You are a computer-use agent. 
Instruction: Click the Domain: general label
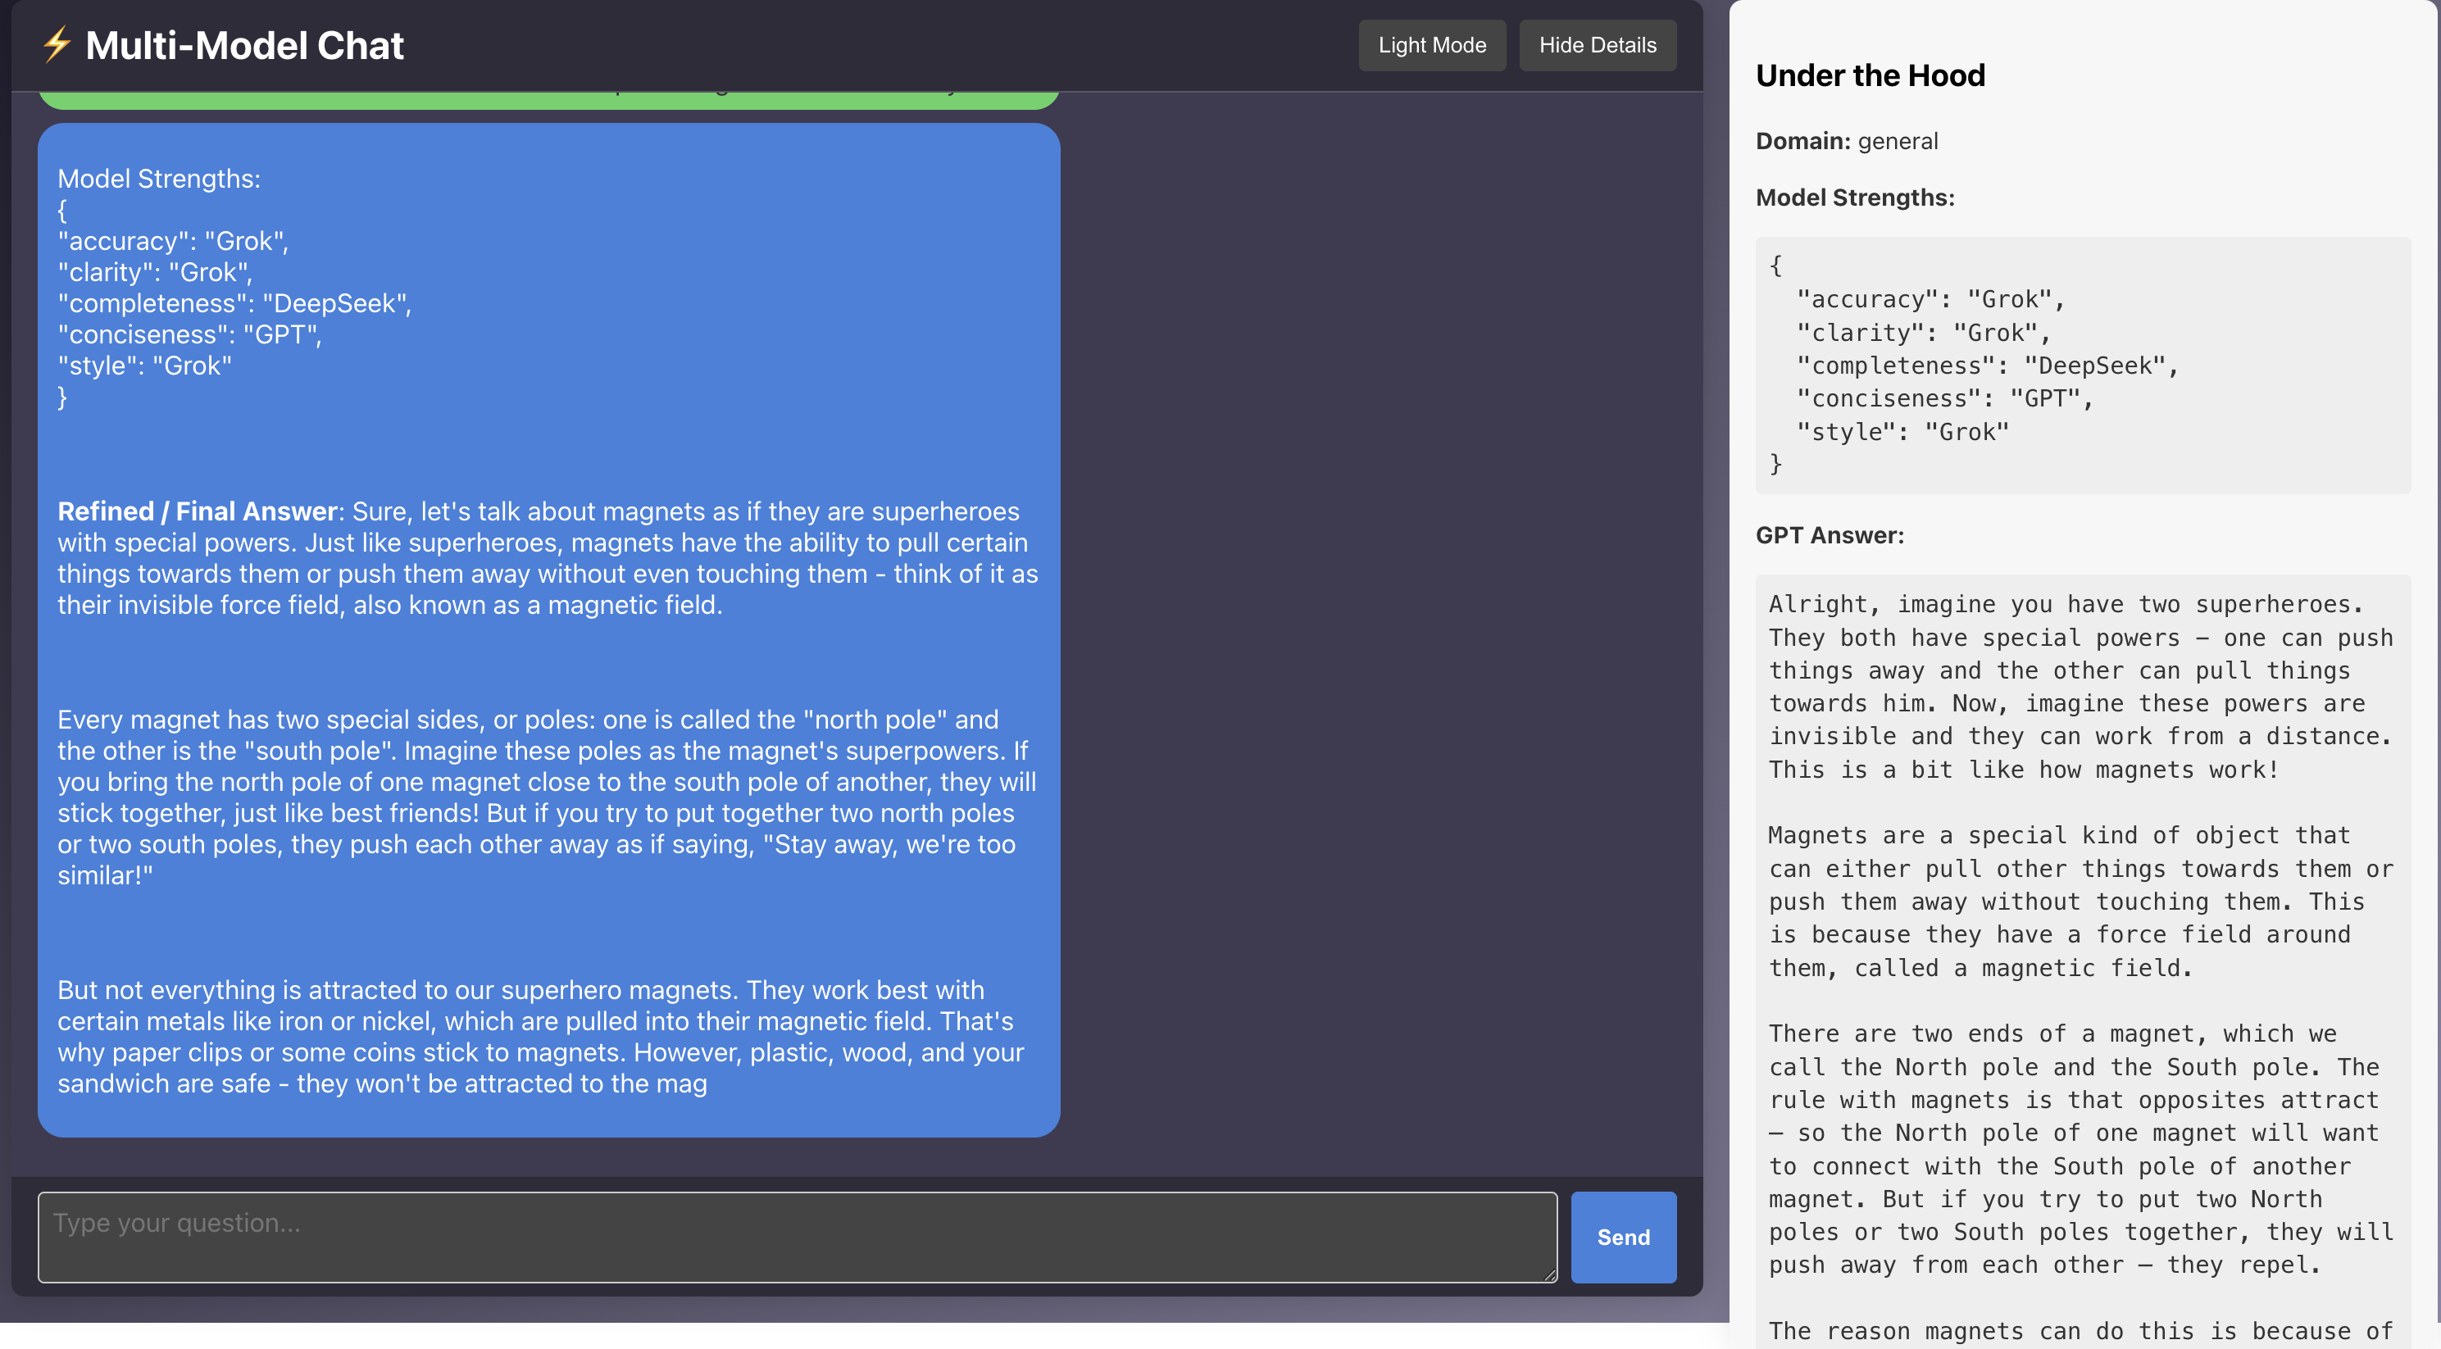[1846, 141]
